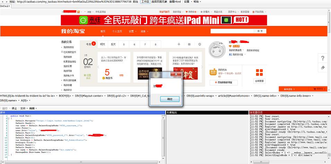Click the question mark help icon
The image size is (331, 164).
tap(323, 58)
